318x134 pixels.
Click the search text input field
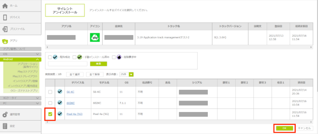point(68,64)
